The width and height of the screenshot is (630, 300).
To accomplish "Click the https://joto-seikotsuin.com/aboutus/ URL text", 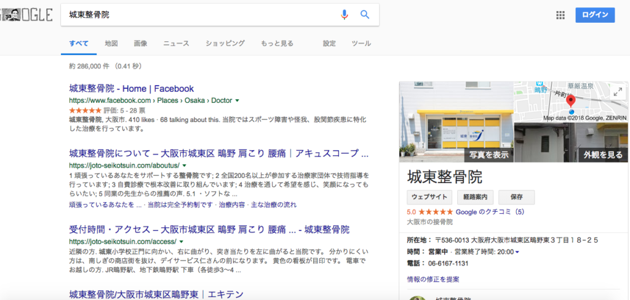I will (124, 165).
